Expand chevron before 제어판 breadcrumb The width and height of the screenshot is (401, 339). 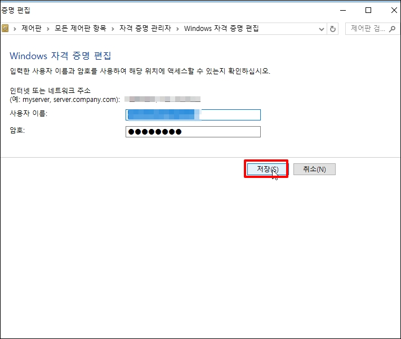[x=15, y=29]
